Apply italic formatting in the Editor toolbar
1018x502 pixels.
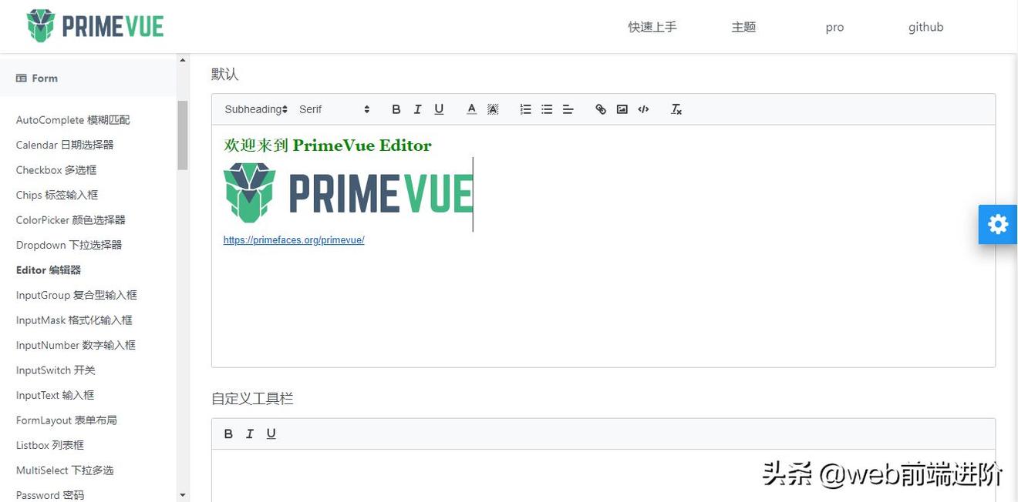click(417, 109)
